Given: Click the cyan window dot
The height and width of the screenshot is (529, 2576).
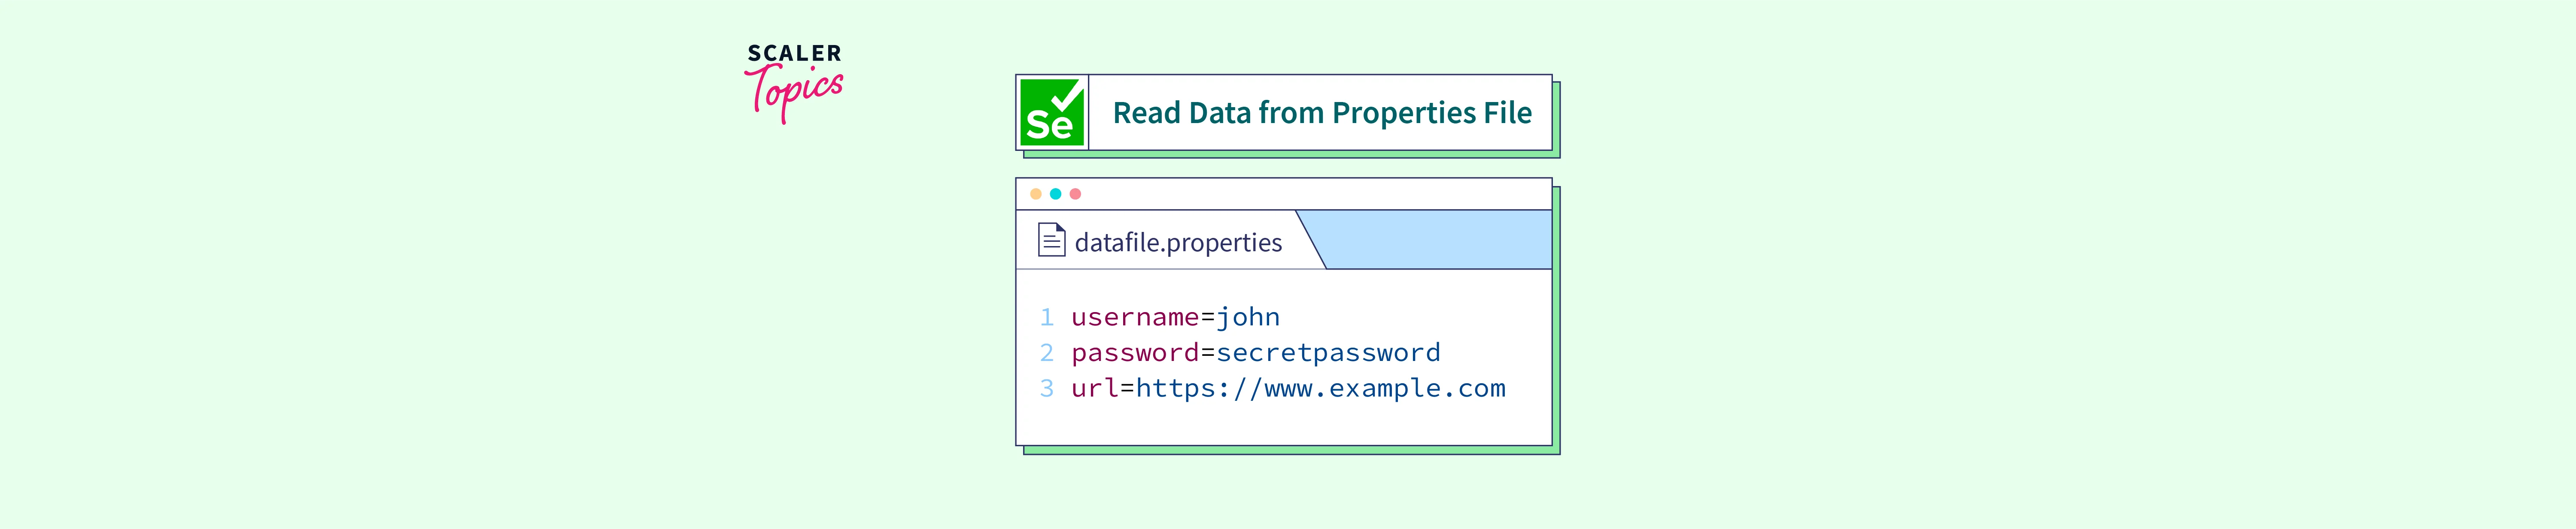Looking at the screenshot, I should coord(1055,194).
